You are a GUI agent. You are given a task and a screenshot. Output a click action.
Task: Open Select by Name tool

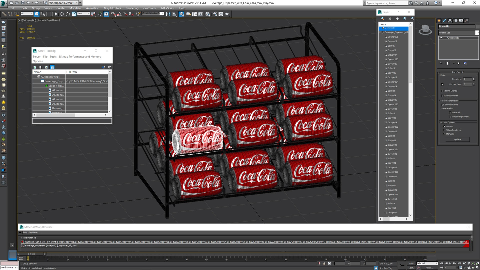click(x=43, y=14)
